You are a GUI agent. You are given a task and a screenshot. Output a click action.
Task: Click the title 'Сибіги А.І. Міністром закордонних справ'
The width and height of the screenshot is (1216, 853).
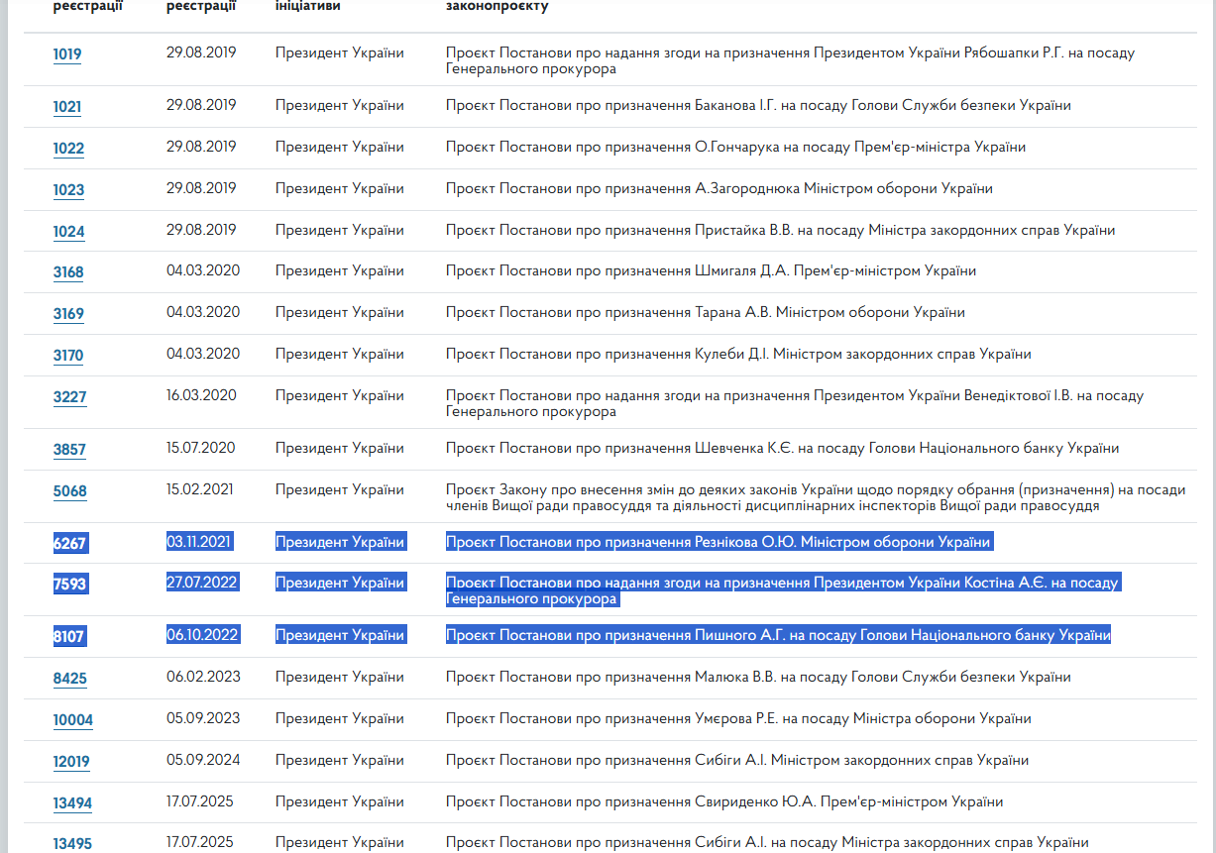tap(737, 760)
